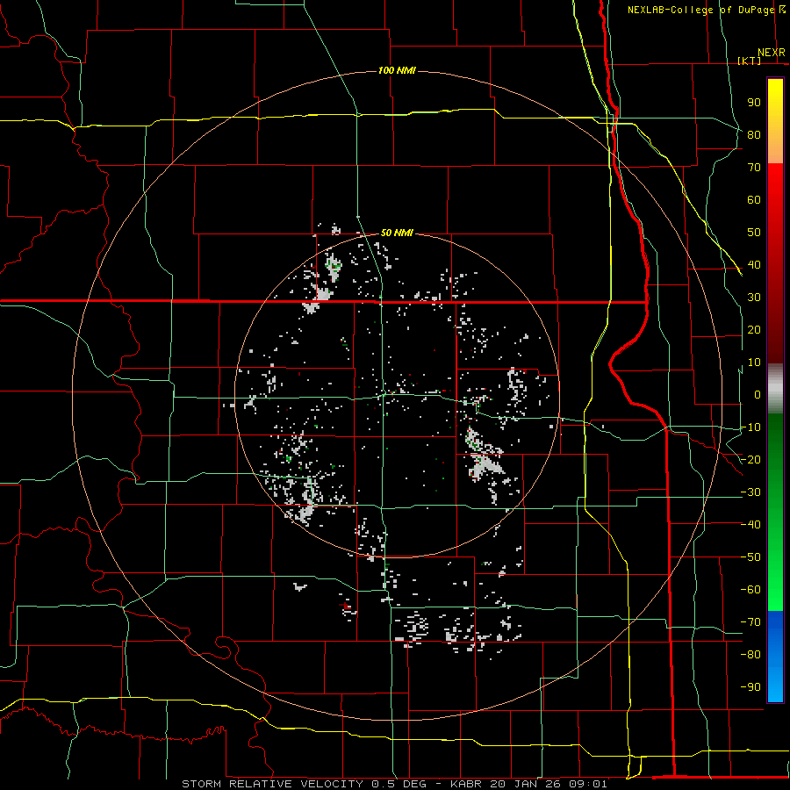Click the 0 scale value

[758, 394]
